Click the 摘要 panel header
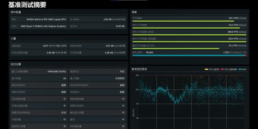 pos(134,12)
